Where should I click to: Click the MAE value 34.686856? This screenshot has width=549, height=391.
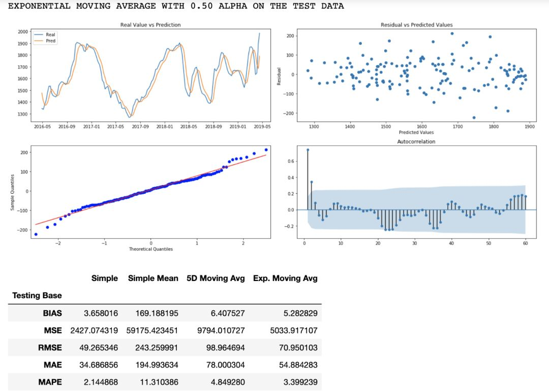click(x=99, y=365)
